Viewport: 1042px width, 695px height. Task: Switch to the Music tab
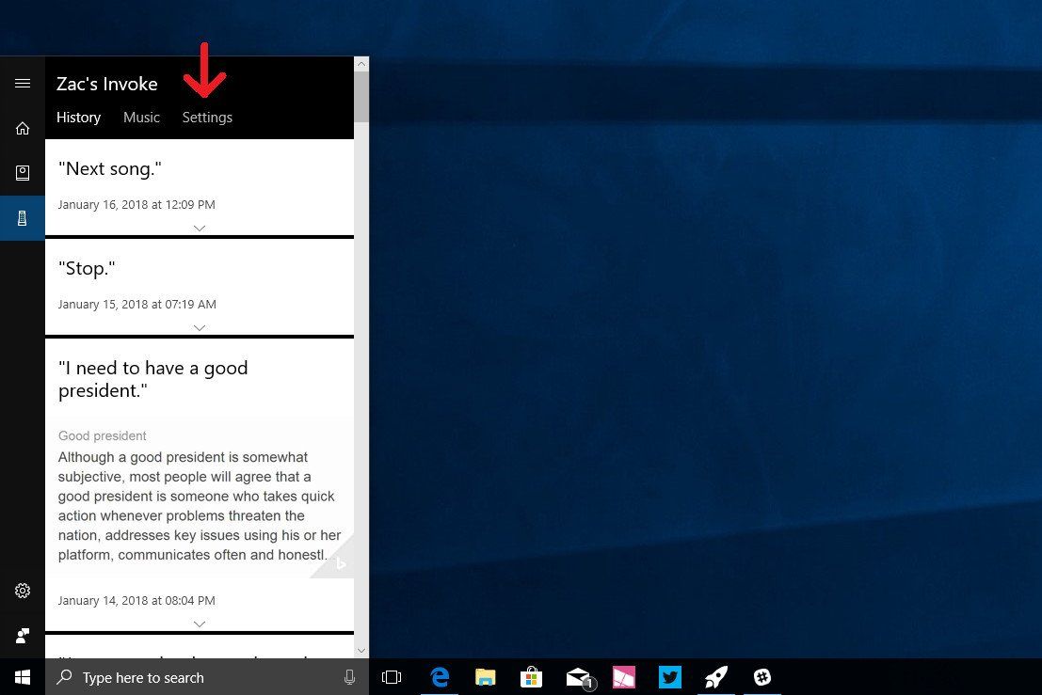(141, 117)
